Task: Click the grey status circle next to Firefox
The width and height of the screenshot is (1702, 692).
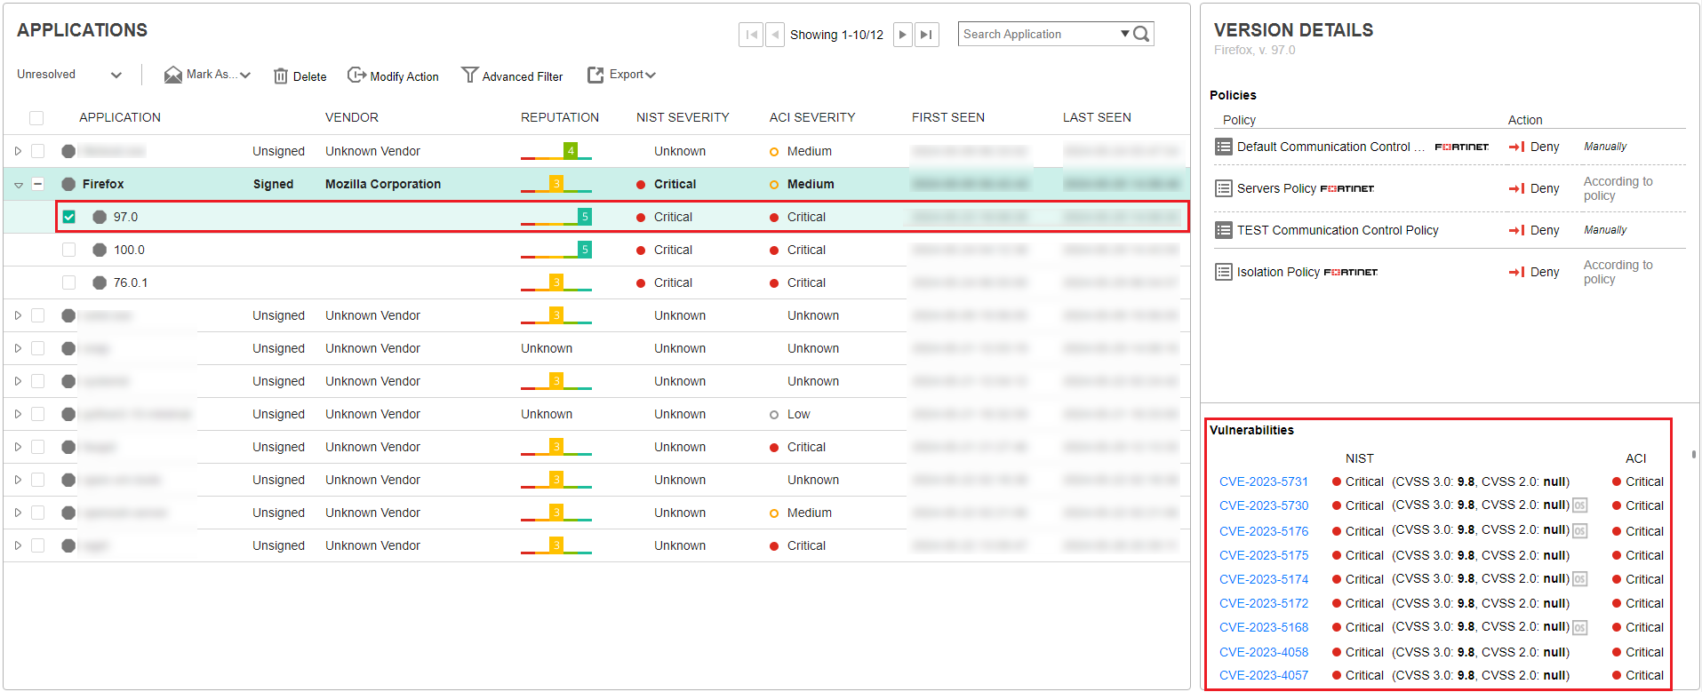Action: (68, 184)
